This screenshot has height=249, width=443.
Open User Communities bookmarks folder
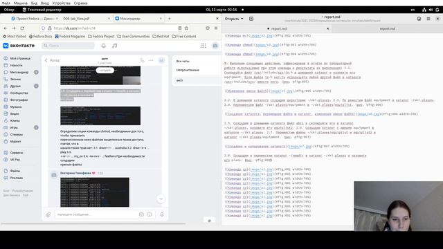pos(134,37)
